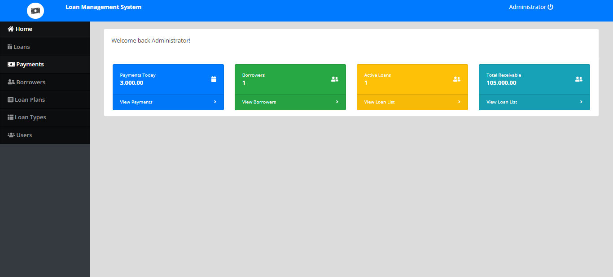Follow the View Payments link

click(136, 102)
